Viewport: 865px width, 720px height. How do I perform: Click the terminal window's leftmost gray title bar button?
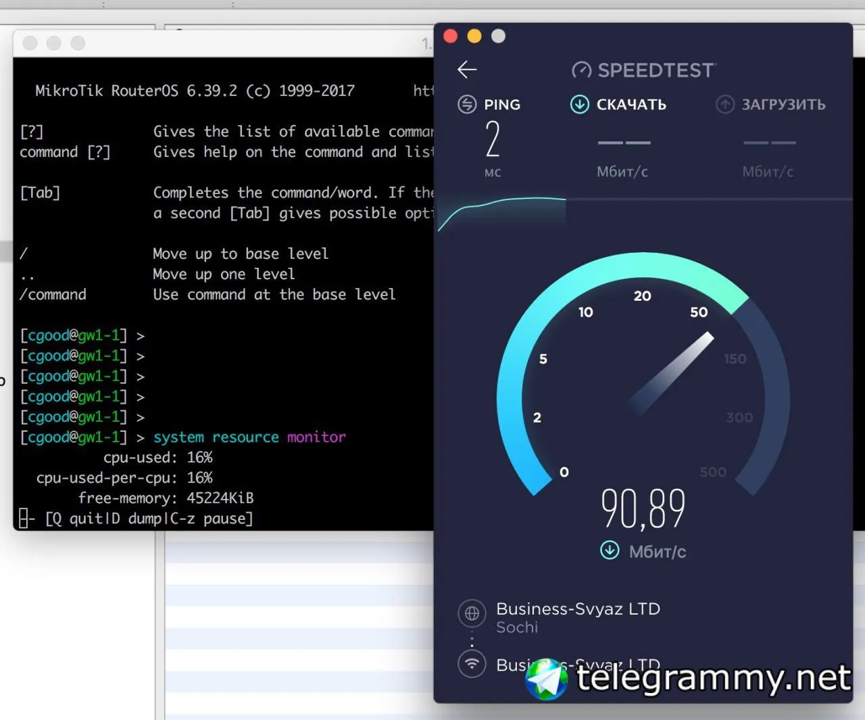30,43
